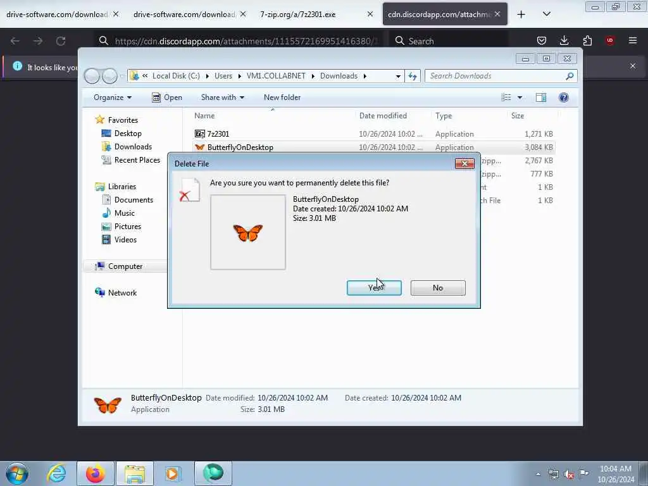Reload page in Firefox
Screen dimensions: 648x486
61,41
